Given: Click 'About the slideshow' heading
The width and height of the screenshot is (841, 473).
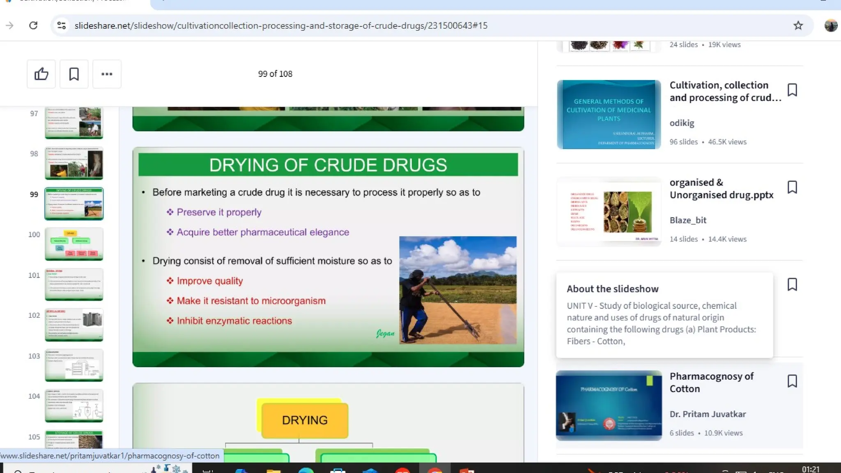Looking at the screenshot, I should coord(613,289).
